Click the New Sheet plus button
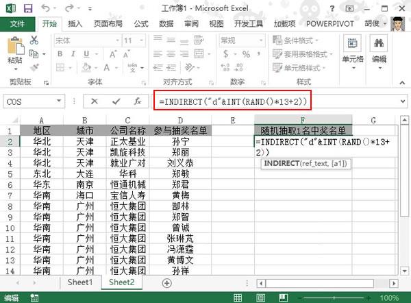411x303 pixels. 167,283
